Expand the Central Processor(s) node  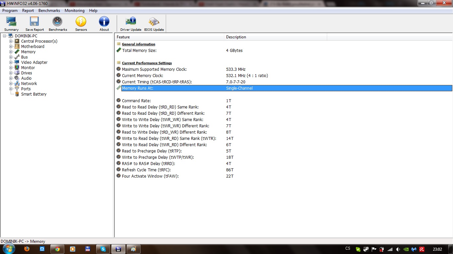11,41
